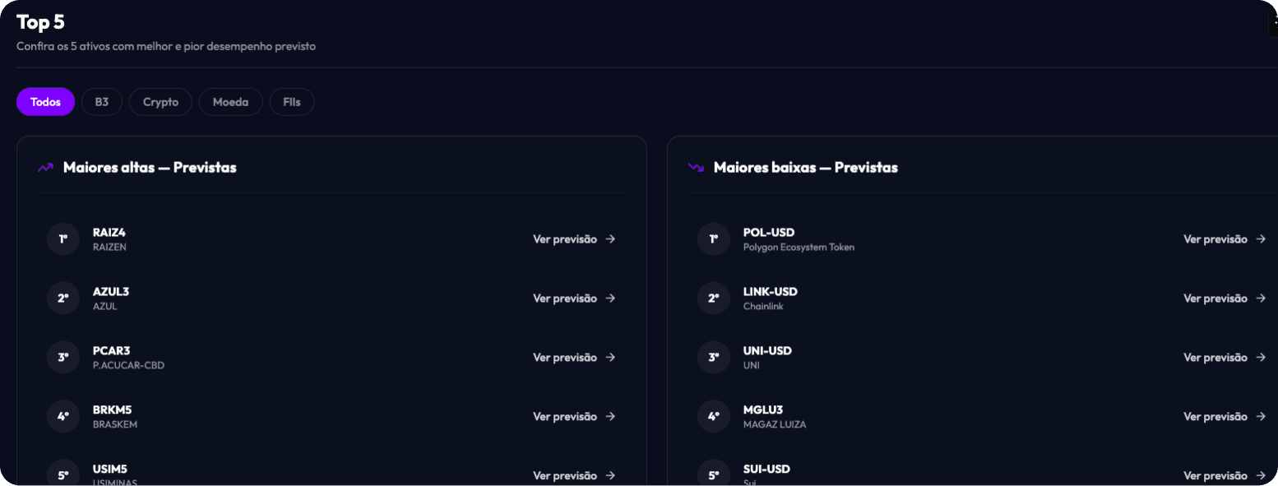This screenshot has height=486, width=1278.
Task: Click the SUI-USD asset name
Action: [766, 470]
